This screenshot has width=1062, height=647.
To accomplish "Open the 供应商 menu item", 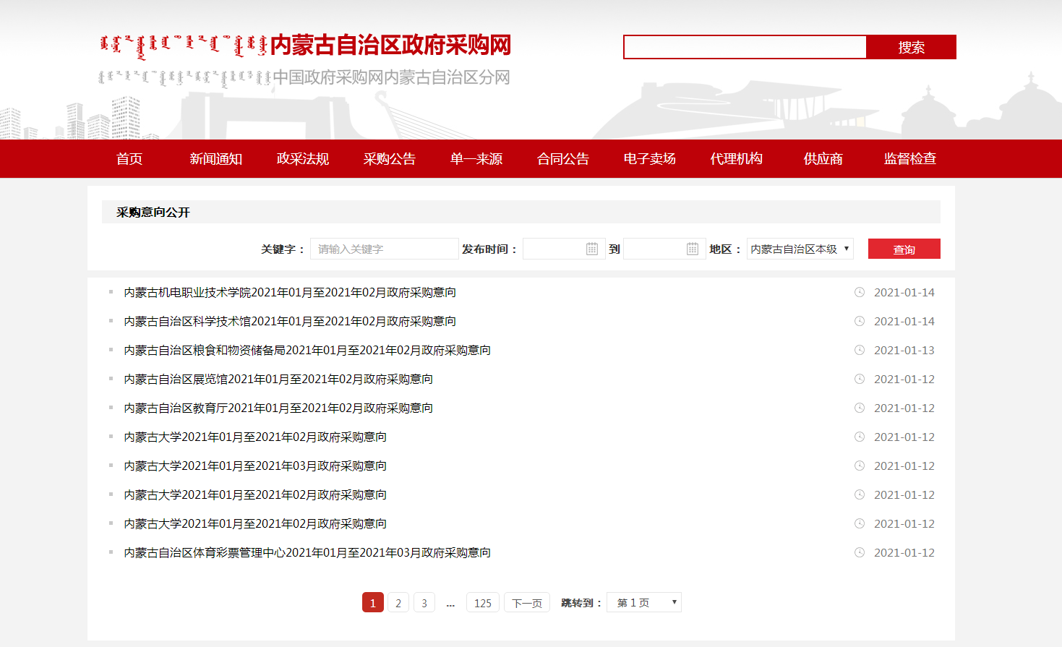I will click(823, 159).
